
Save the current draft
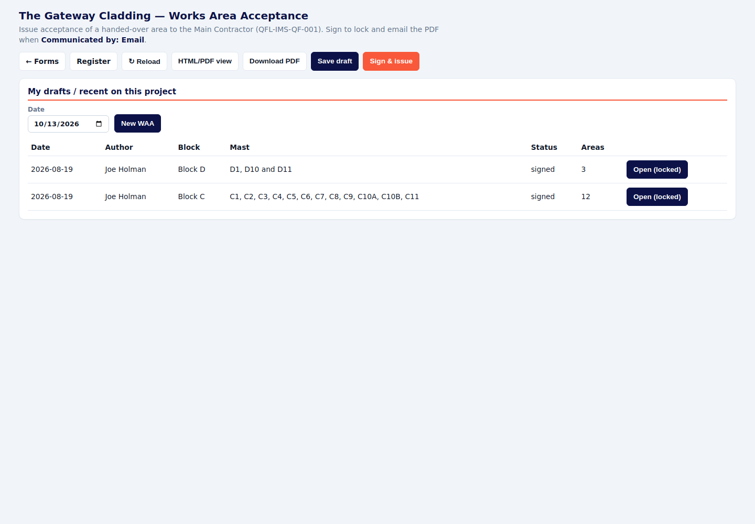(x=335, y=61)
